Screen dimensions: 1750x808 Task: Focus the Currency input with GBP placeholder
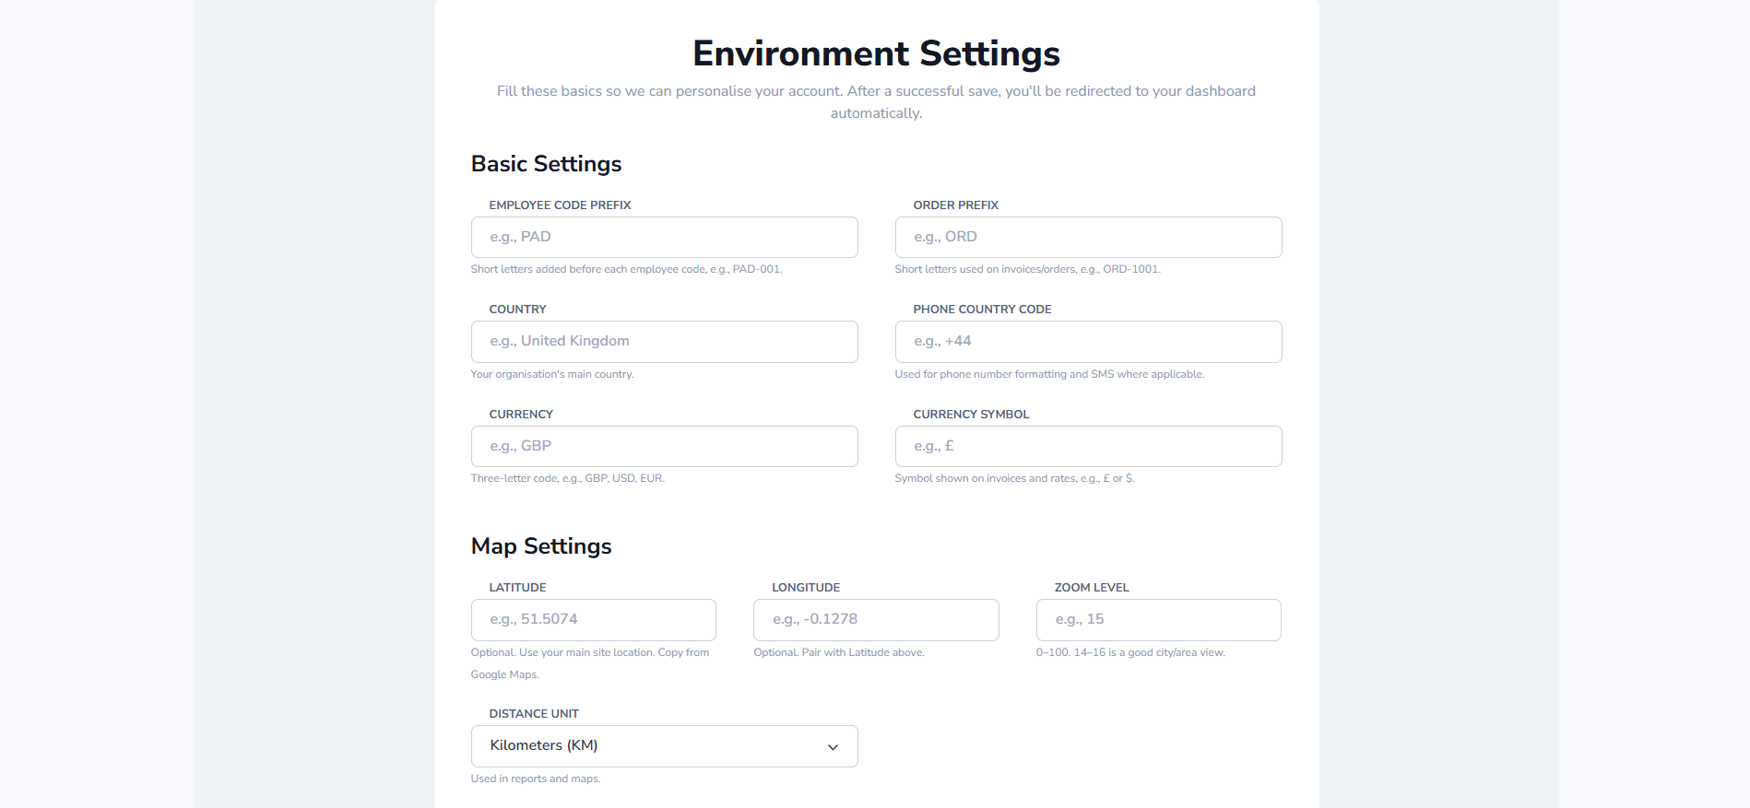[664, 446]
